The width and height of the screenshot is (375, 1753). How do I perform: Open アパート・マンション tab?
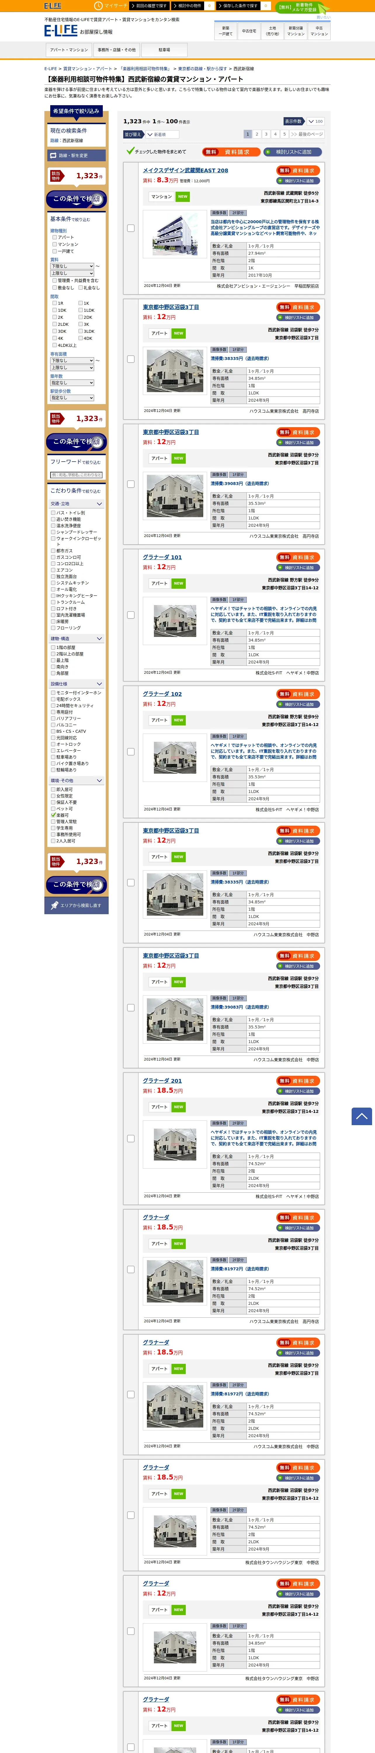69,50
